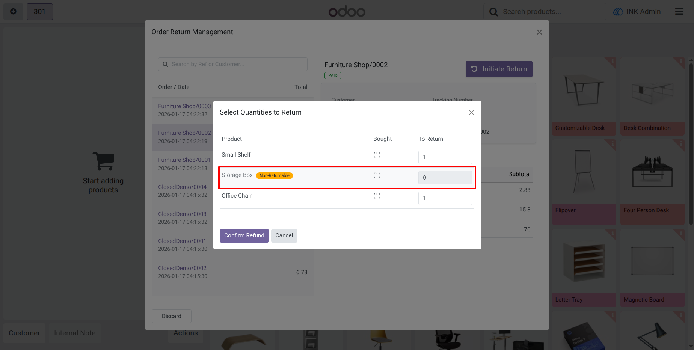Select Magnetic Board product card
The width and height of the screenshot is (694, 350).
click(652, 268)
